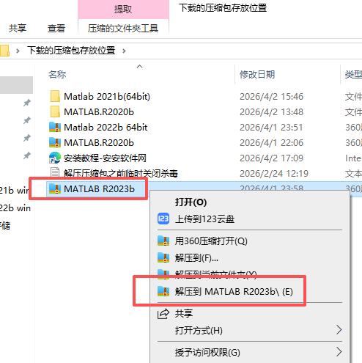Click the date 2026/4/2 15:46
Screen dimensions: 362x363
coord(271,97)
